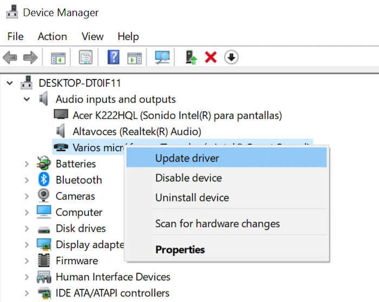
Task: Select Altavoces (Realtek(R) Audio) device
Action: point(137,132)
